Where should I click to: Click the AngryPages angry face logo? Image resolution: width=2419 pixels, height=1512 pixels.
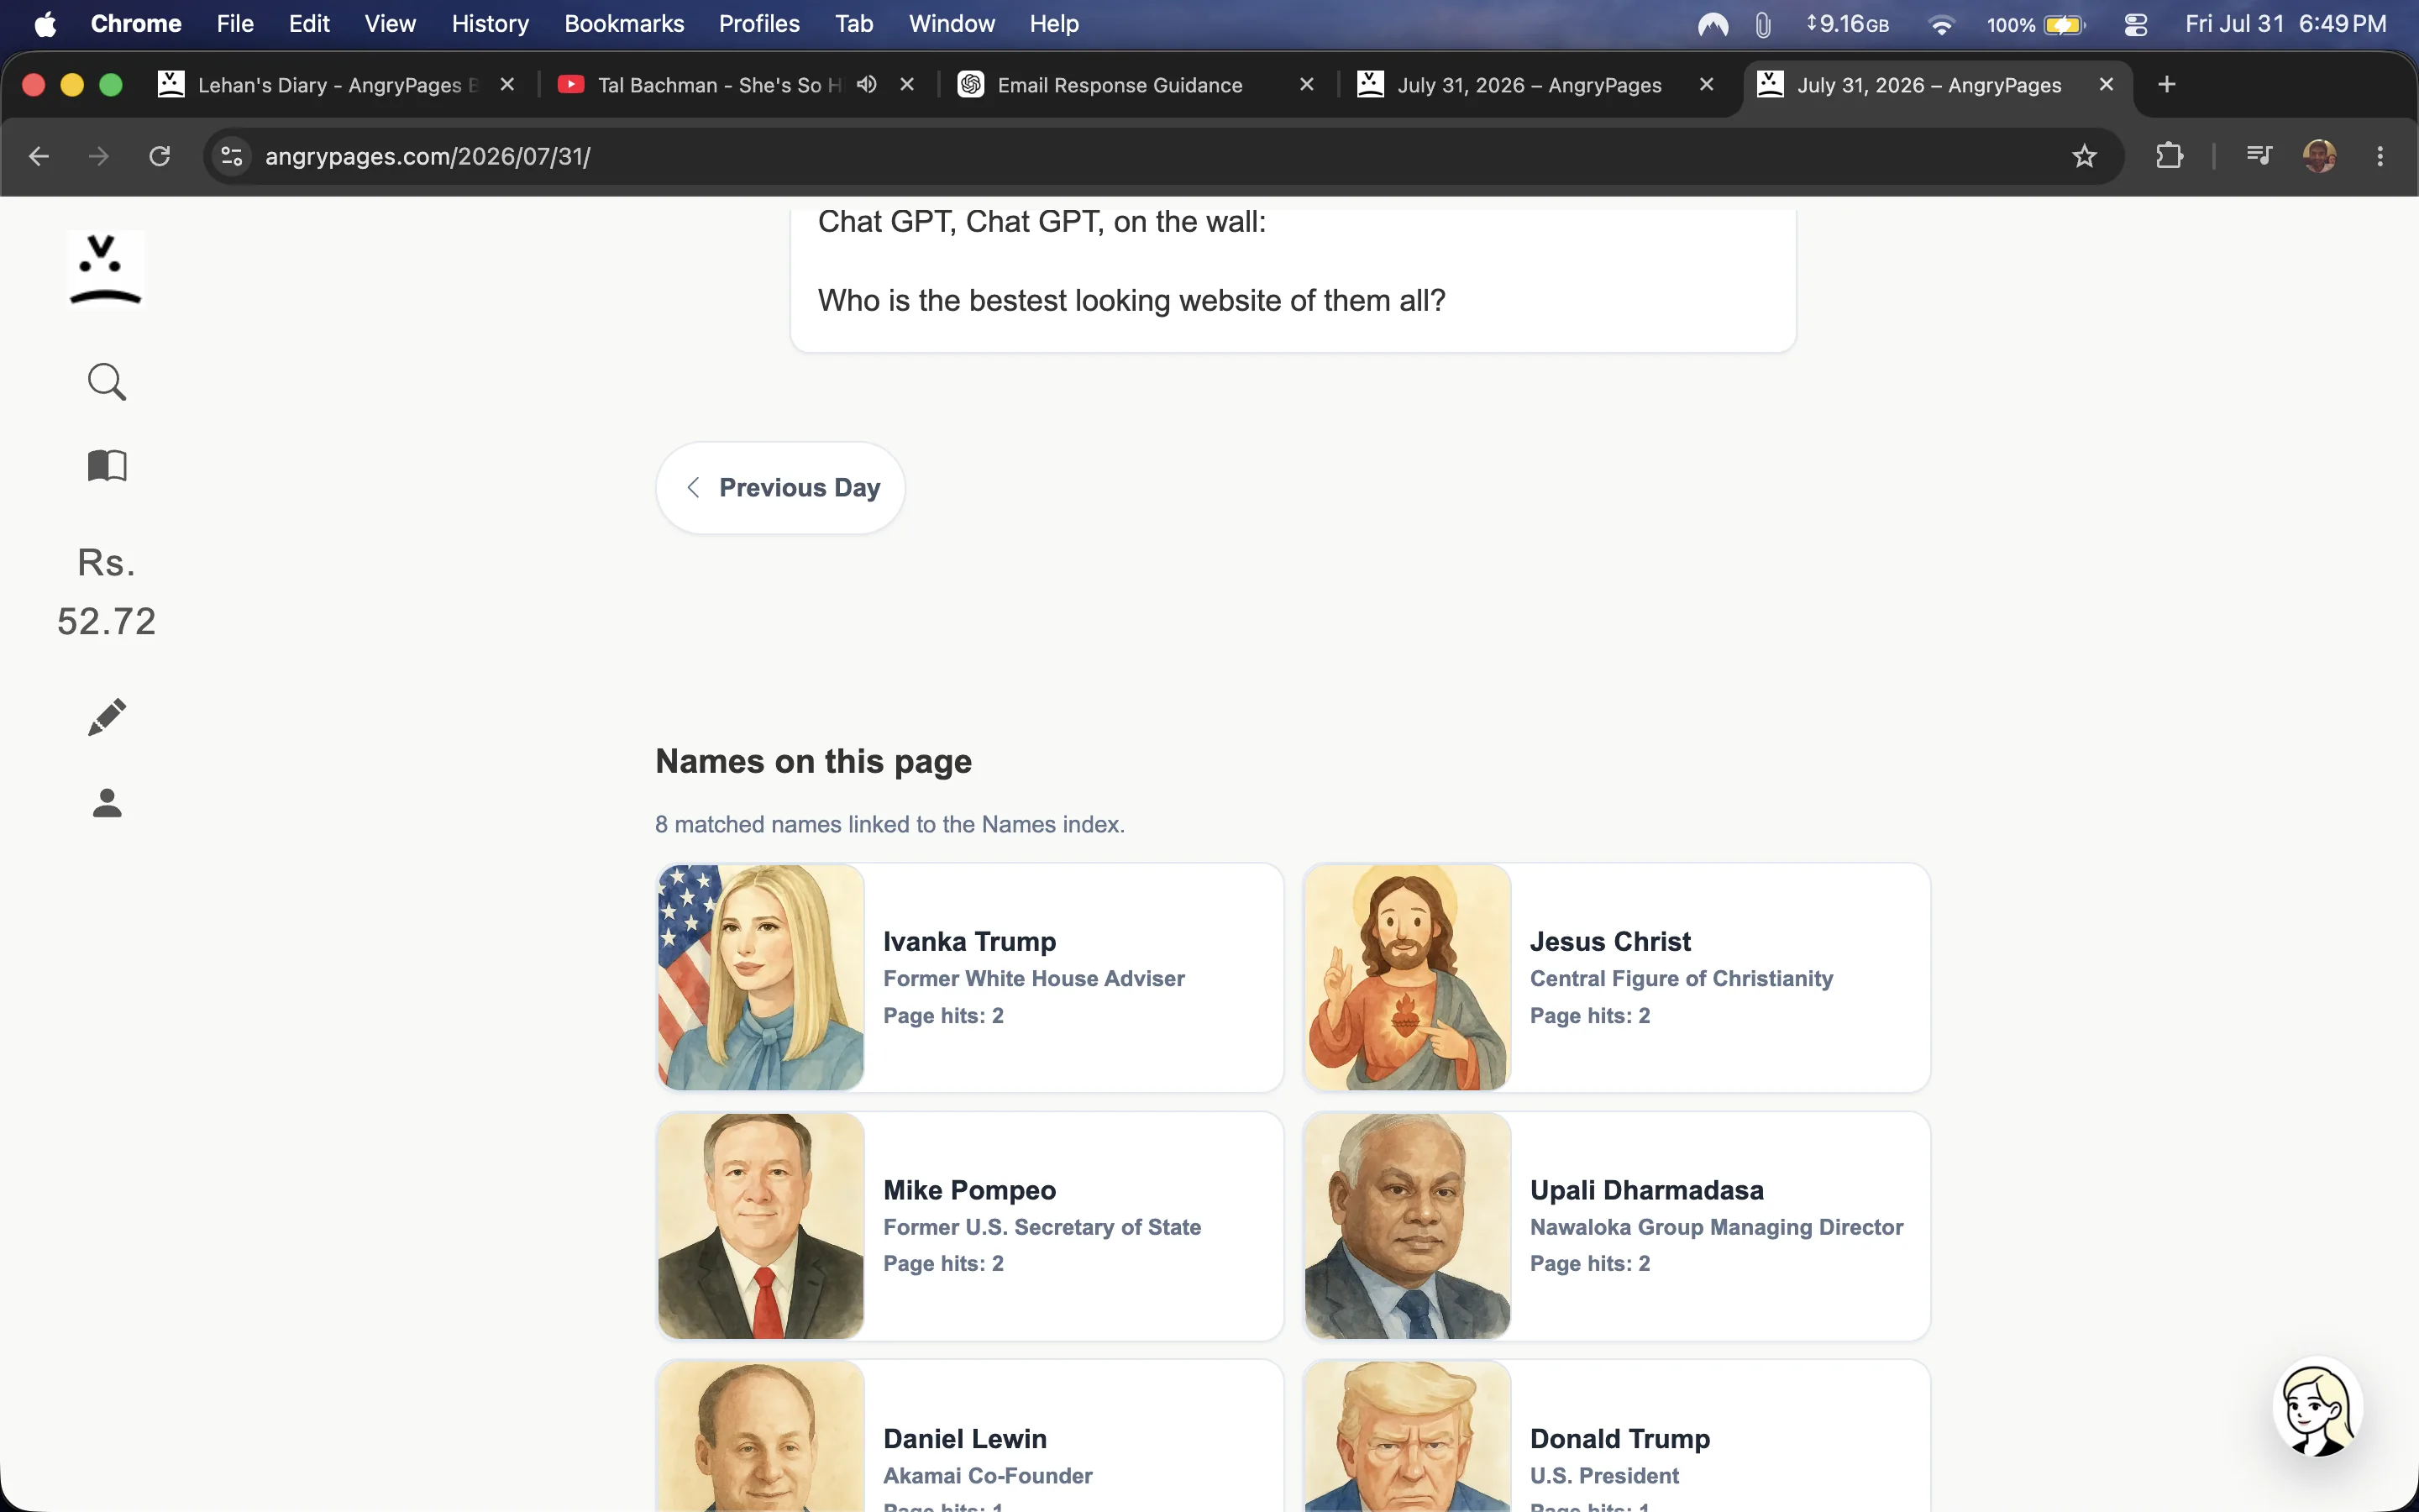coord(106,269)
